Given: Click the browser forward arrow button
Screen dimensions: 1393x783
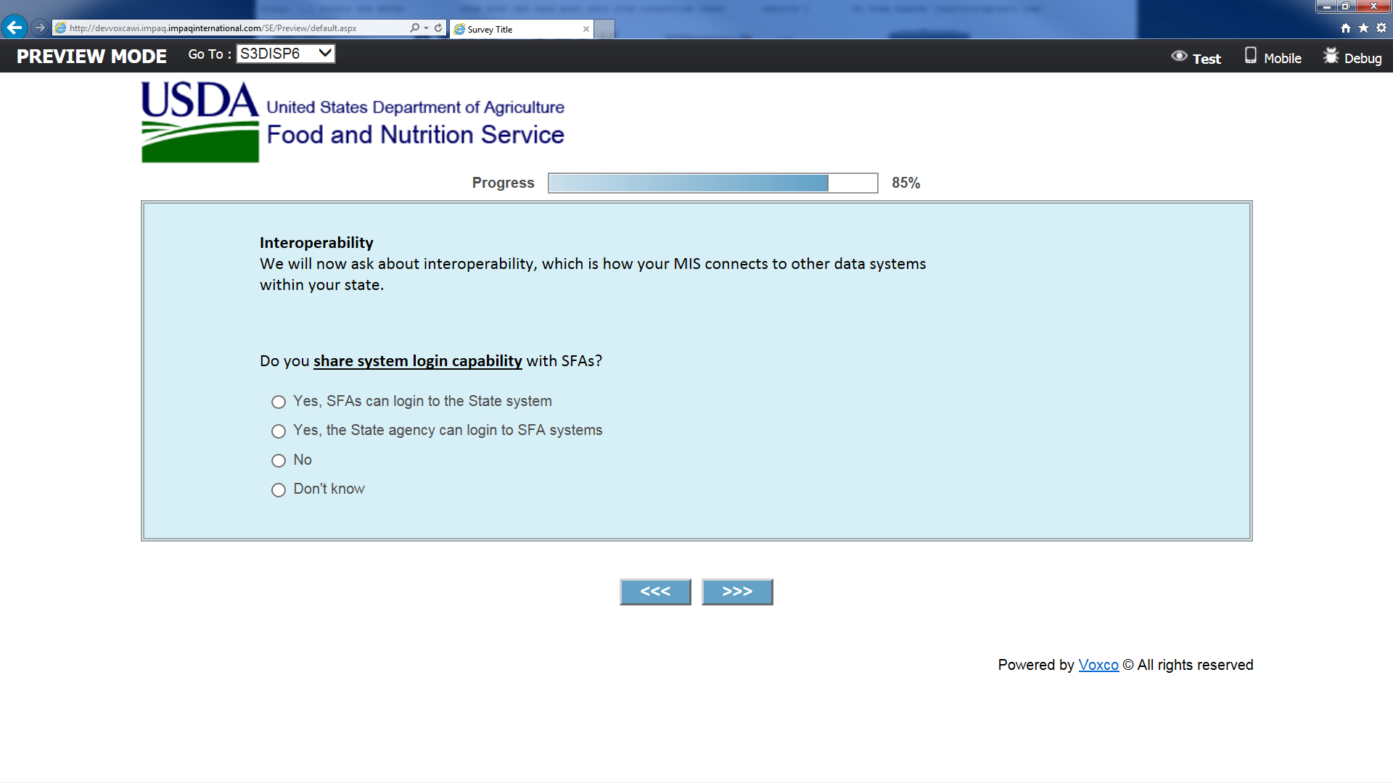Looking at the screenshot, I should 40,28.
